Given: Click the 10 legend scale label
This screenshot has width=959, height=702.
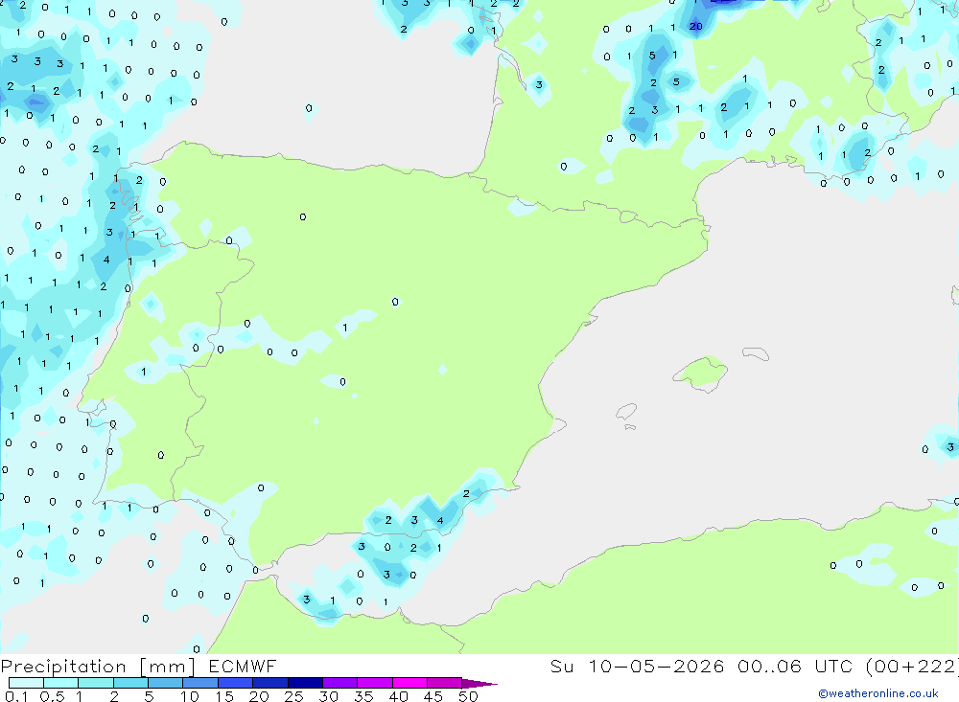Looking at the screenshot, I should click(190, 696).
